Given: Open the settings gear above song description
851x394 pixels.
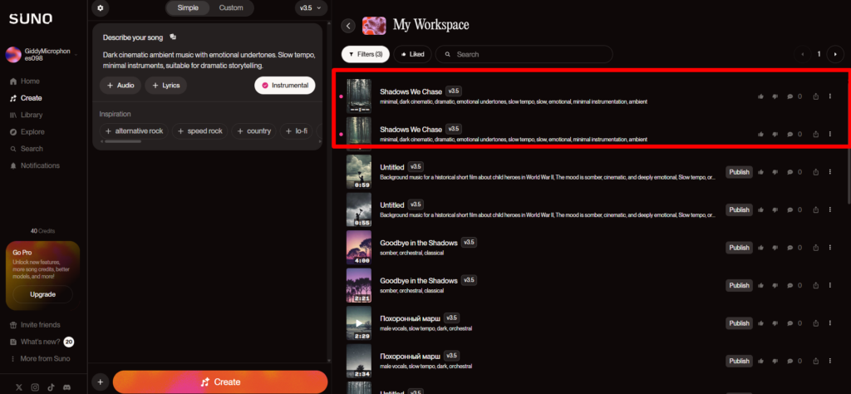Looking at the screenshot, I should pos(101,8).
